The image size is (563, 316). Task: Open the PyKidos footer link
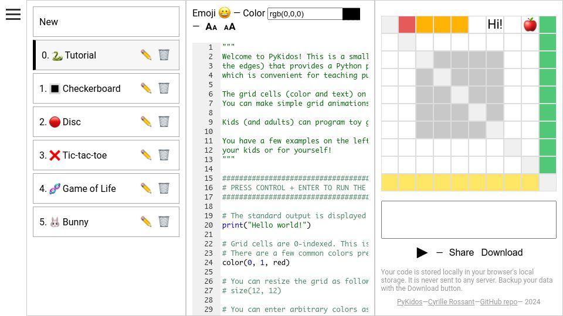coord(409,302)
